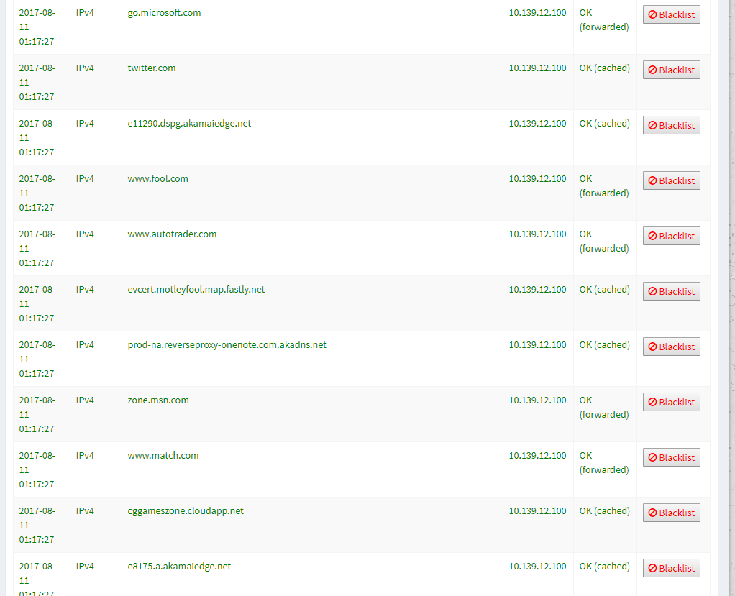Blacklist e8175.a.akamaiedge.net domain
The image size is (735, 596).
point(671,568)
